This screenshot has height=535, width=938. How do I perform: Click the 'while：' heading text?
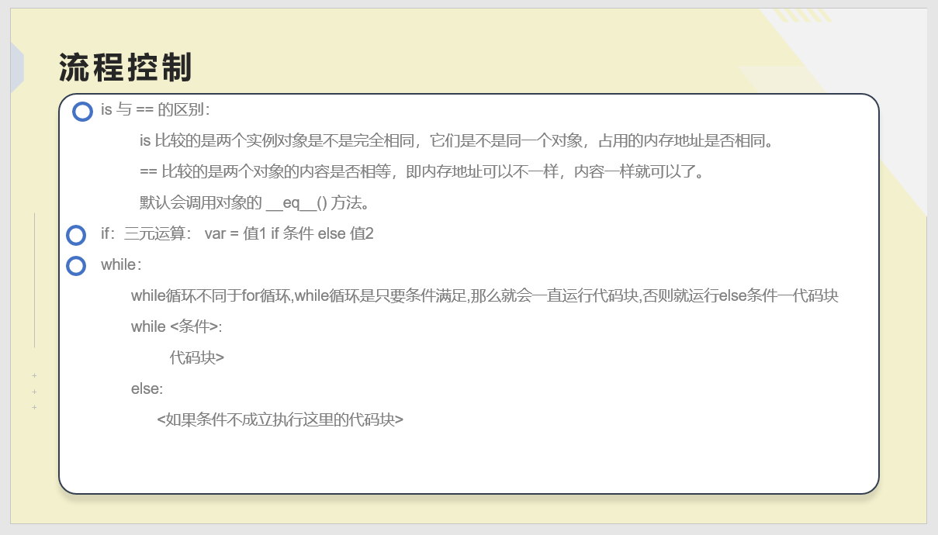coord(121,264)
